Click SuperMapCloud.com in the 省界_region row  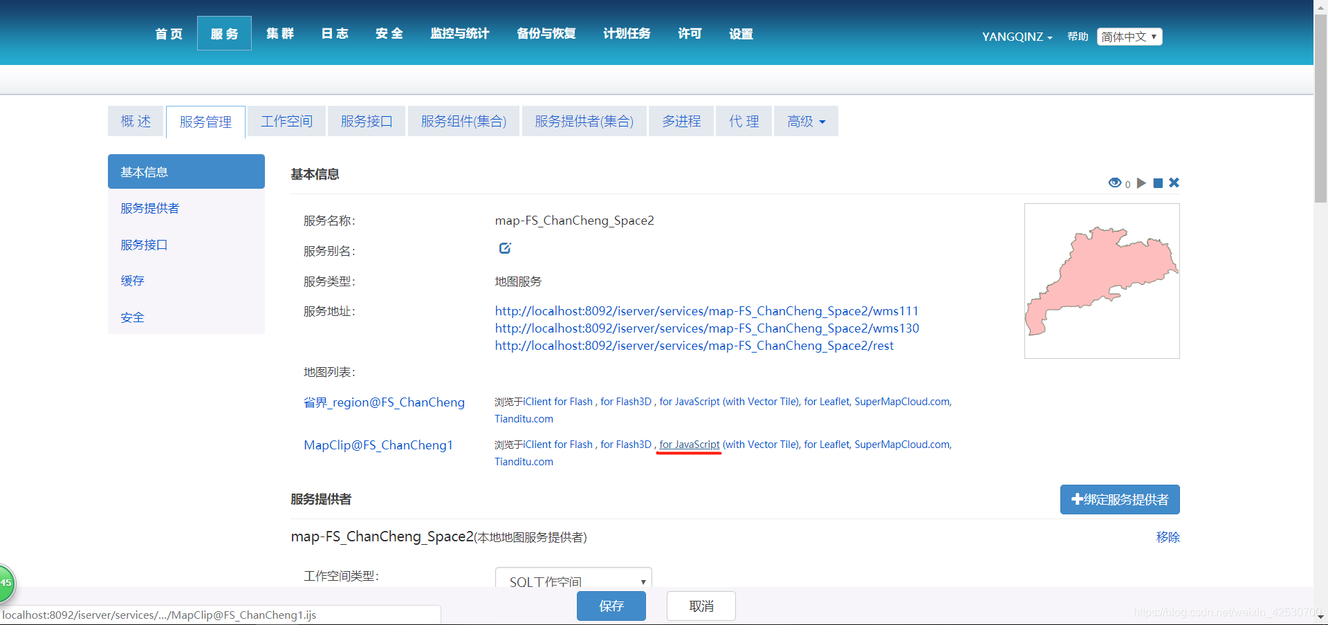point(903,402)
